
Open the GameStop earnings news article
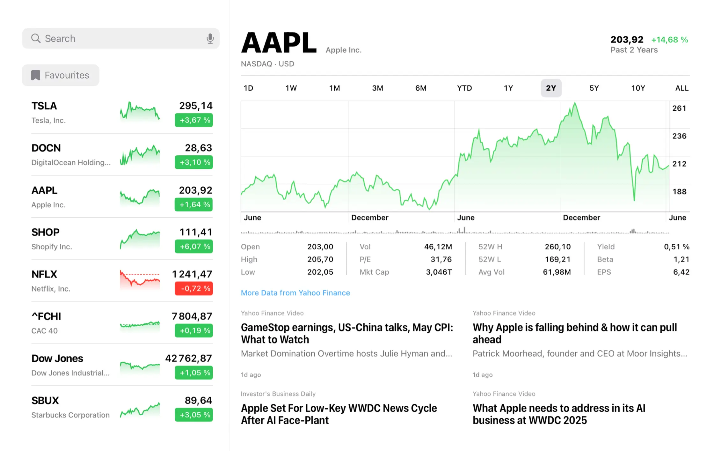(347, 333)
